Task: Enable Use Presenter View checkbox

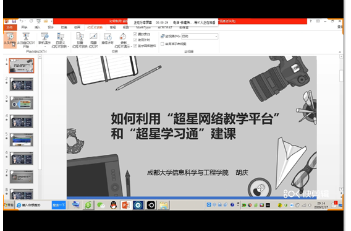Action: click(163, 44)
